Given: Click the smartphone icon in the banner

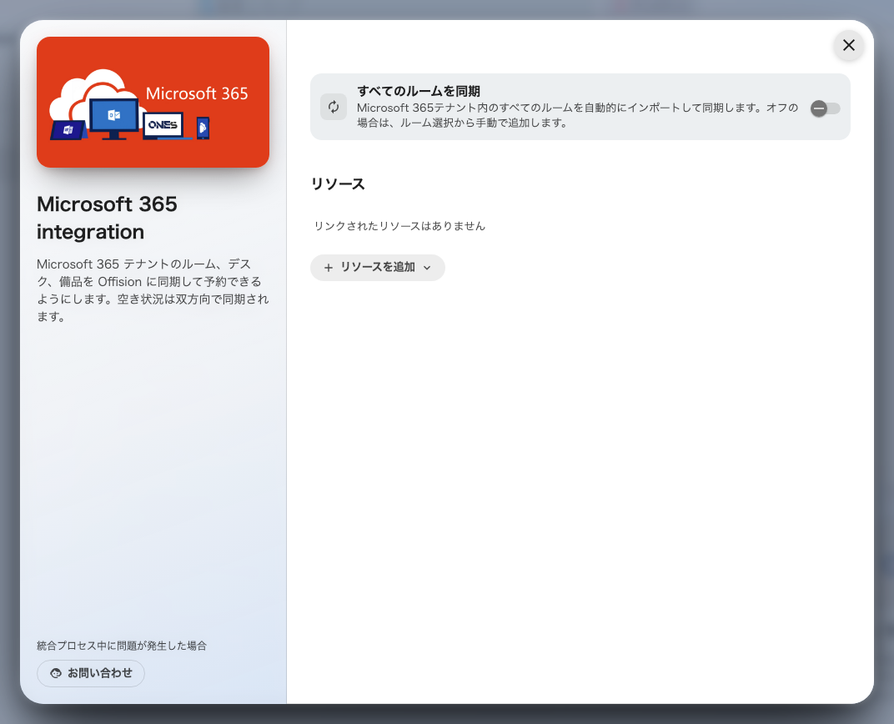Looking at the screenshot, I should pos(203,128).
